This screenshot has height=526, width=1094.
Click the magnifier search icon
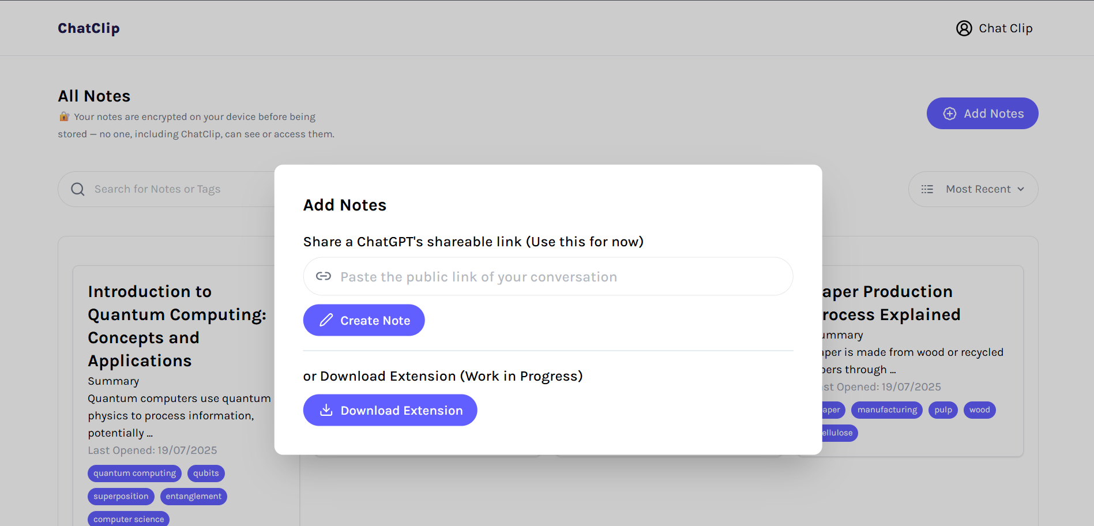pyautogui.click(x=78, y=189)
